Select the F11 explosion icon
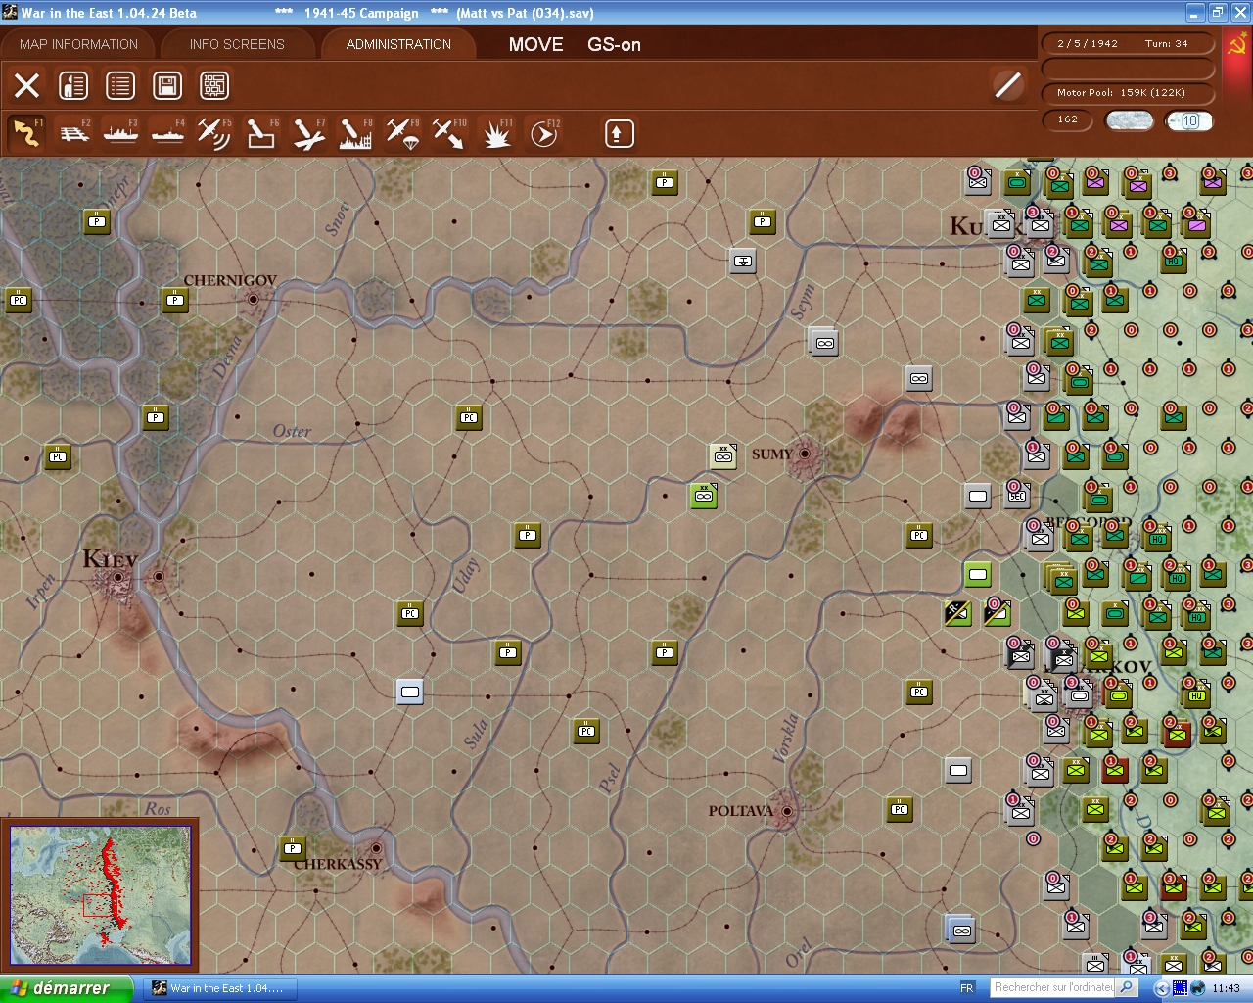 click(496, 133)
